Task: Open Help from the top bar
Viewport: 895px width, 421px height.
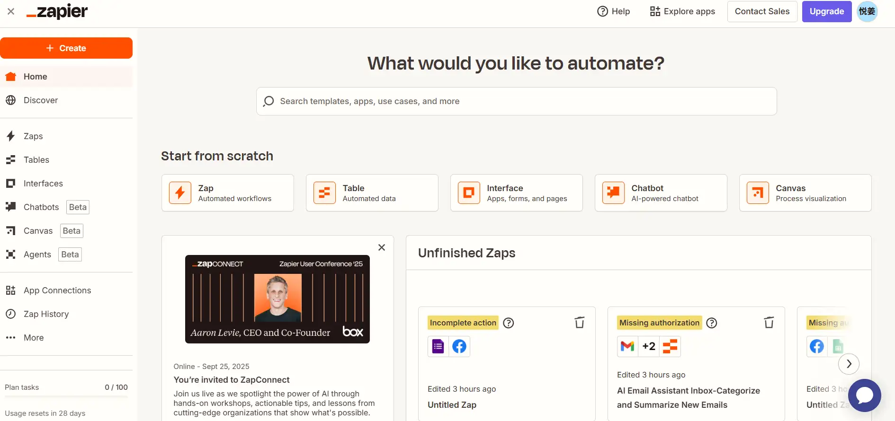Action: point(613,11)
